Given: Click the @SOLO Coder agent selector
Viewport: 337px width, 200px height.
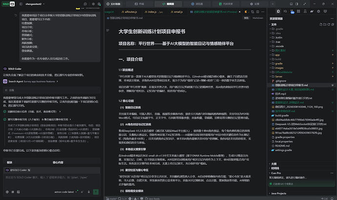Looking at the screenshot, I should point(18,170).
